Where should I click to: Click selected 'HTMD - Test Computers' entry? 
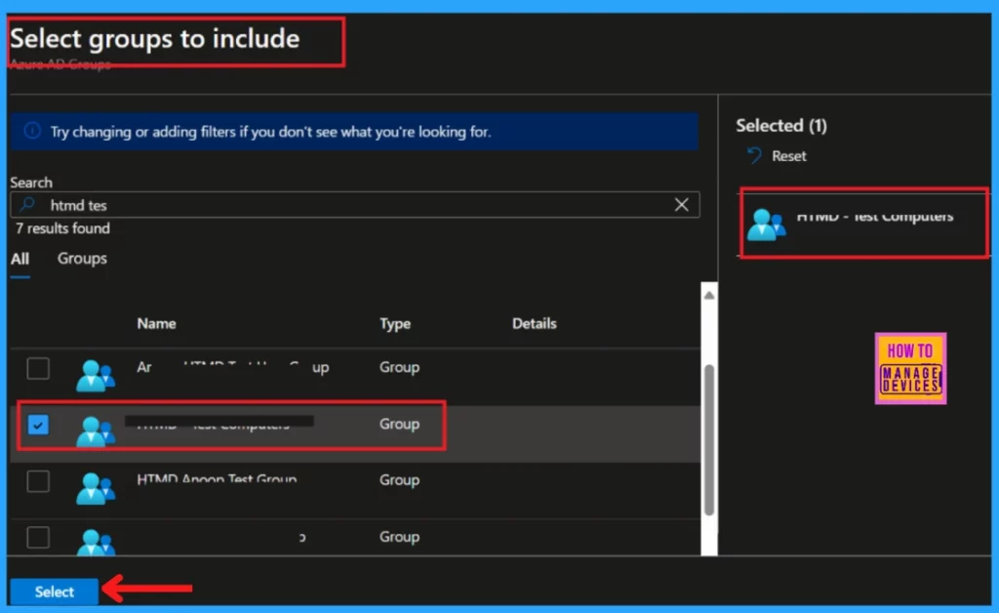pos(864,223)
